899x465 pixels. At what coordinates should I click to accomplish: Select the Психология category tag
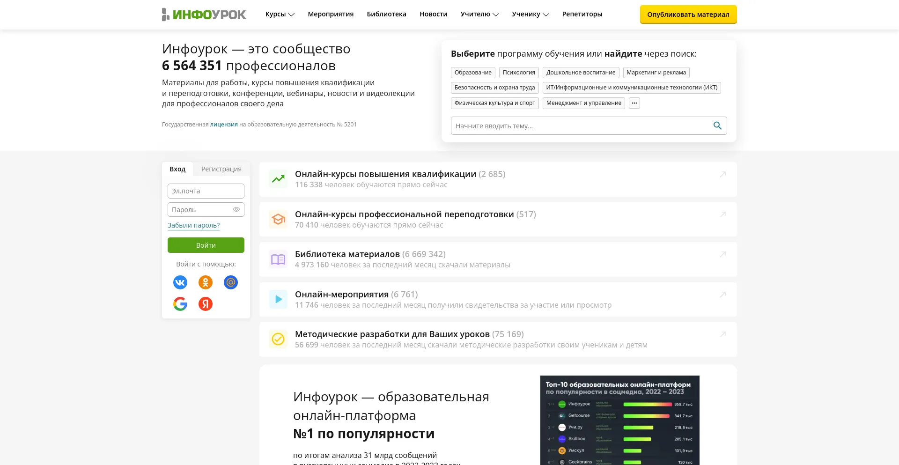[x=519, y=73]
